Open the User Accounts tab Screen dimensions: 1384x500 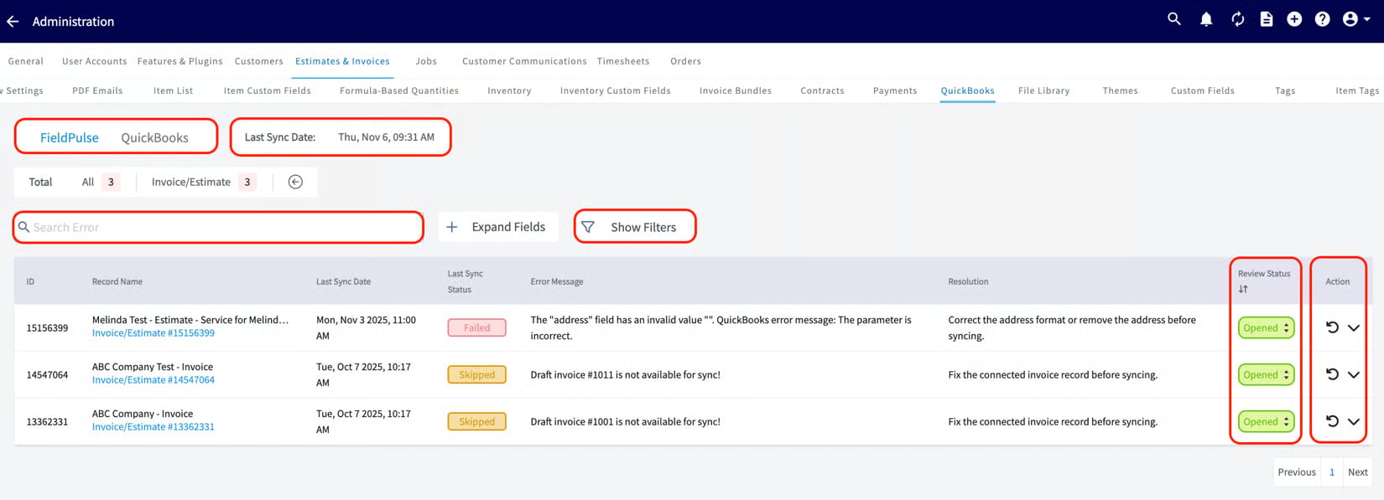(x=95, y=61)
